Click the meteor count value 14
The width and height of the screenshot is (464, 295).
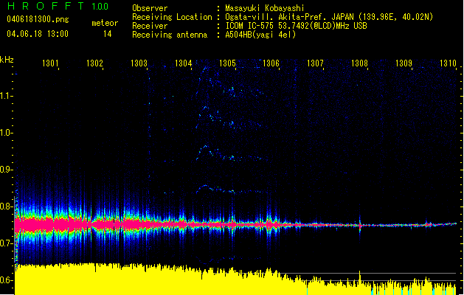(108, 34)
